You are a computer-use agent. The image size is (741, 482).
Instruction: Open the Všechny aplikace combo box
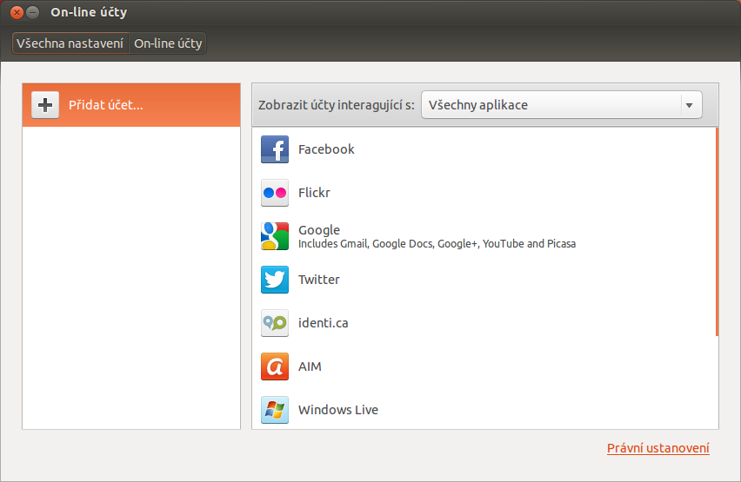point(562,105)
